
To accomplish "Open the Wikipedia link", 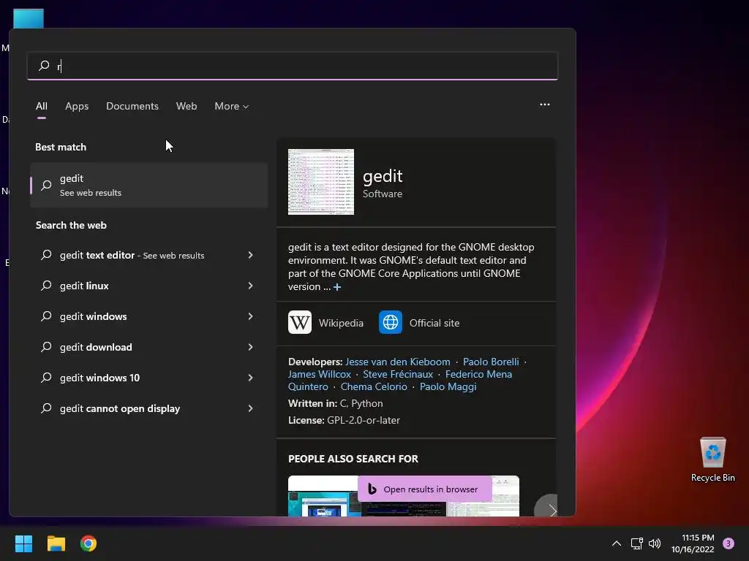I will 341,323.
